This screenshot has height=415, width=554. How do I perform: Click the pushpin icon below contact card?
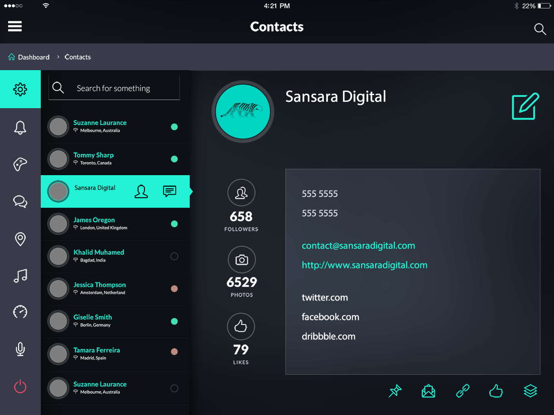tap(395, 391)
